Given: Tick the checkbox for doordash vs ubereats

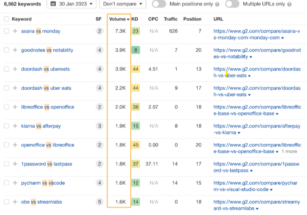Looking at the screenshot, I should pos(6,69).
